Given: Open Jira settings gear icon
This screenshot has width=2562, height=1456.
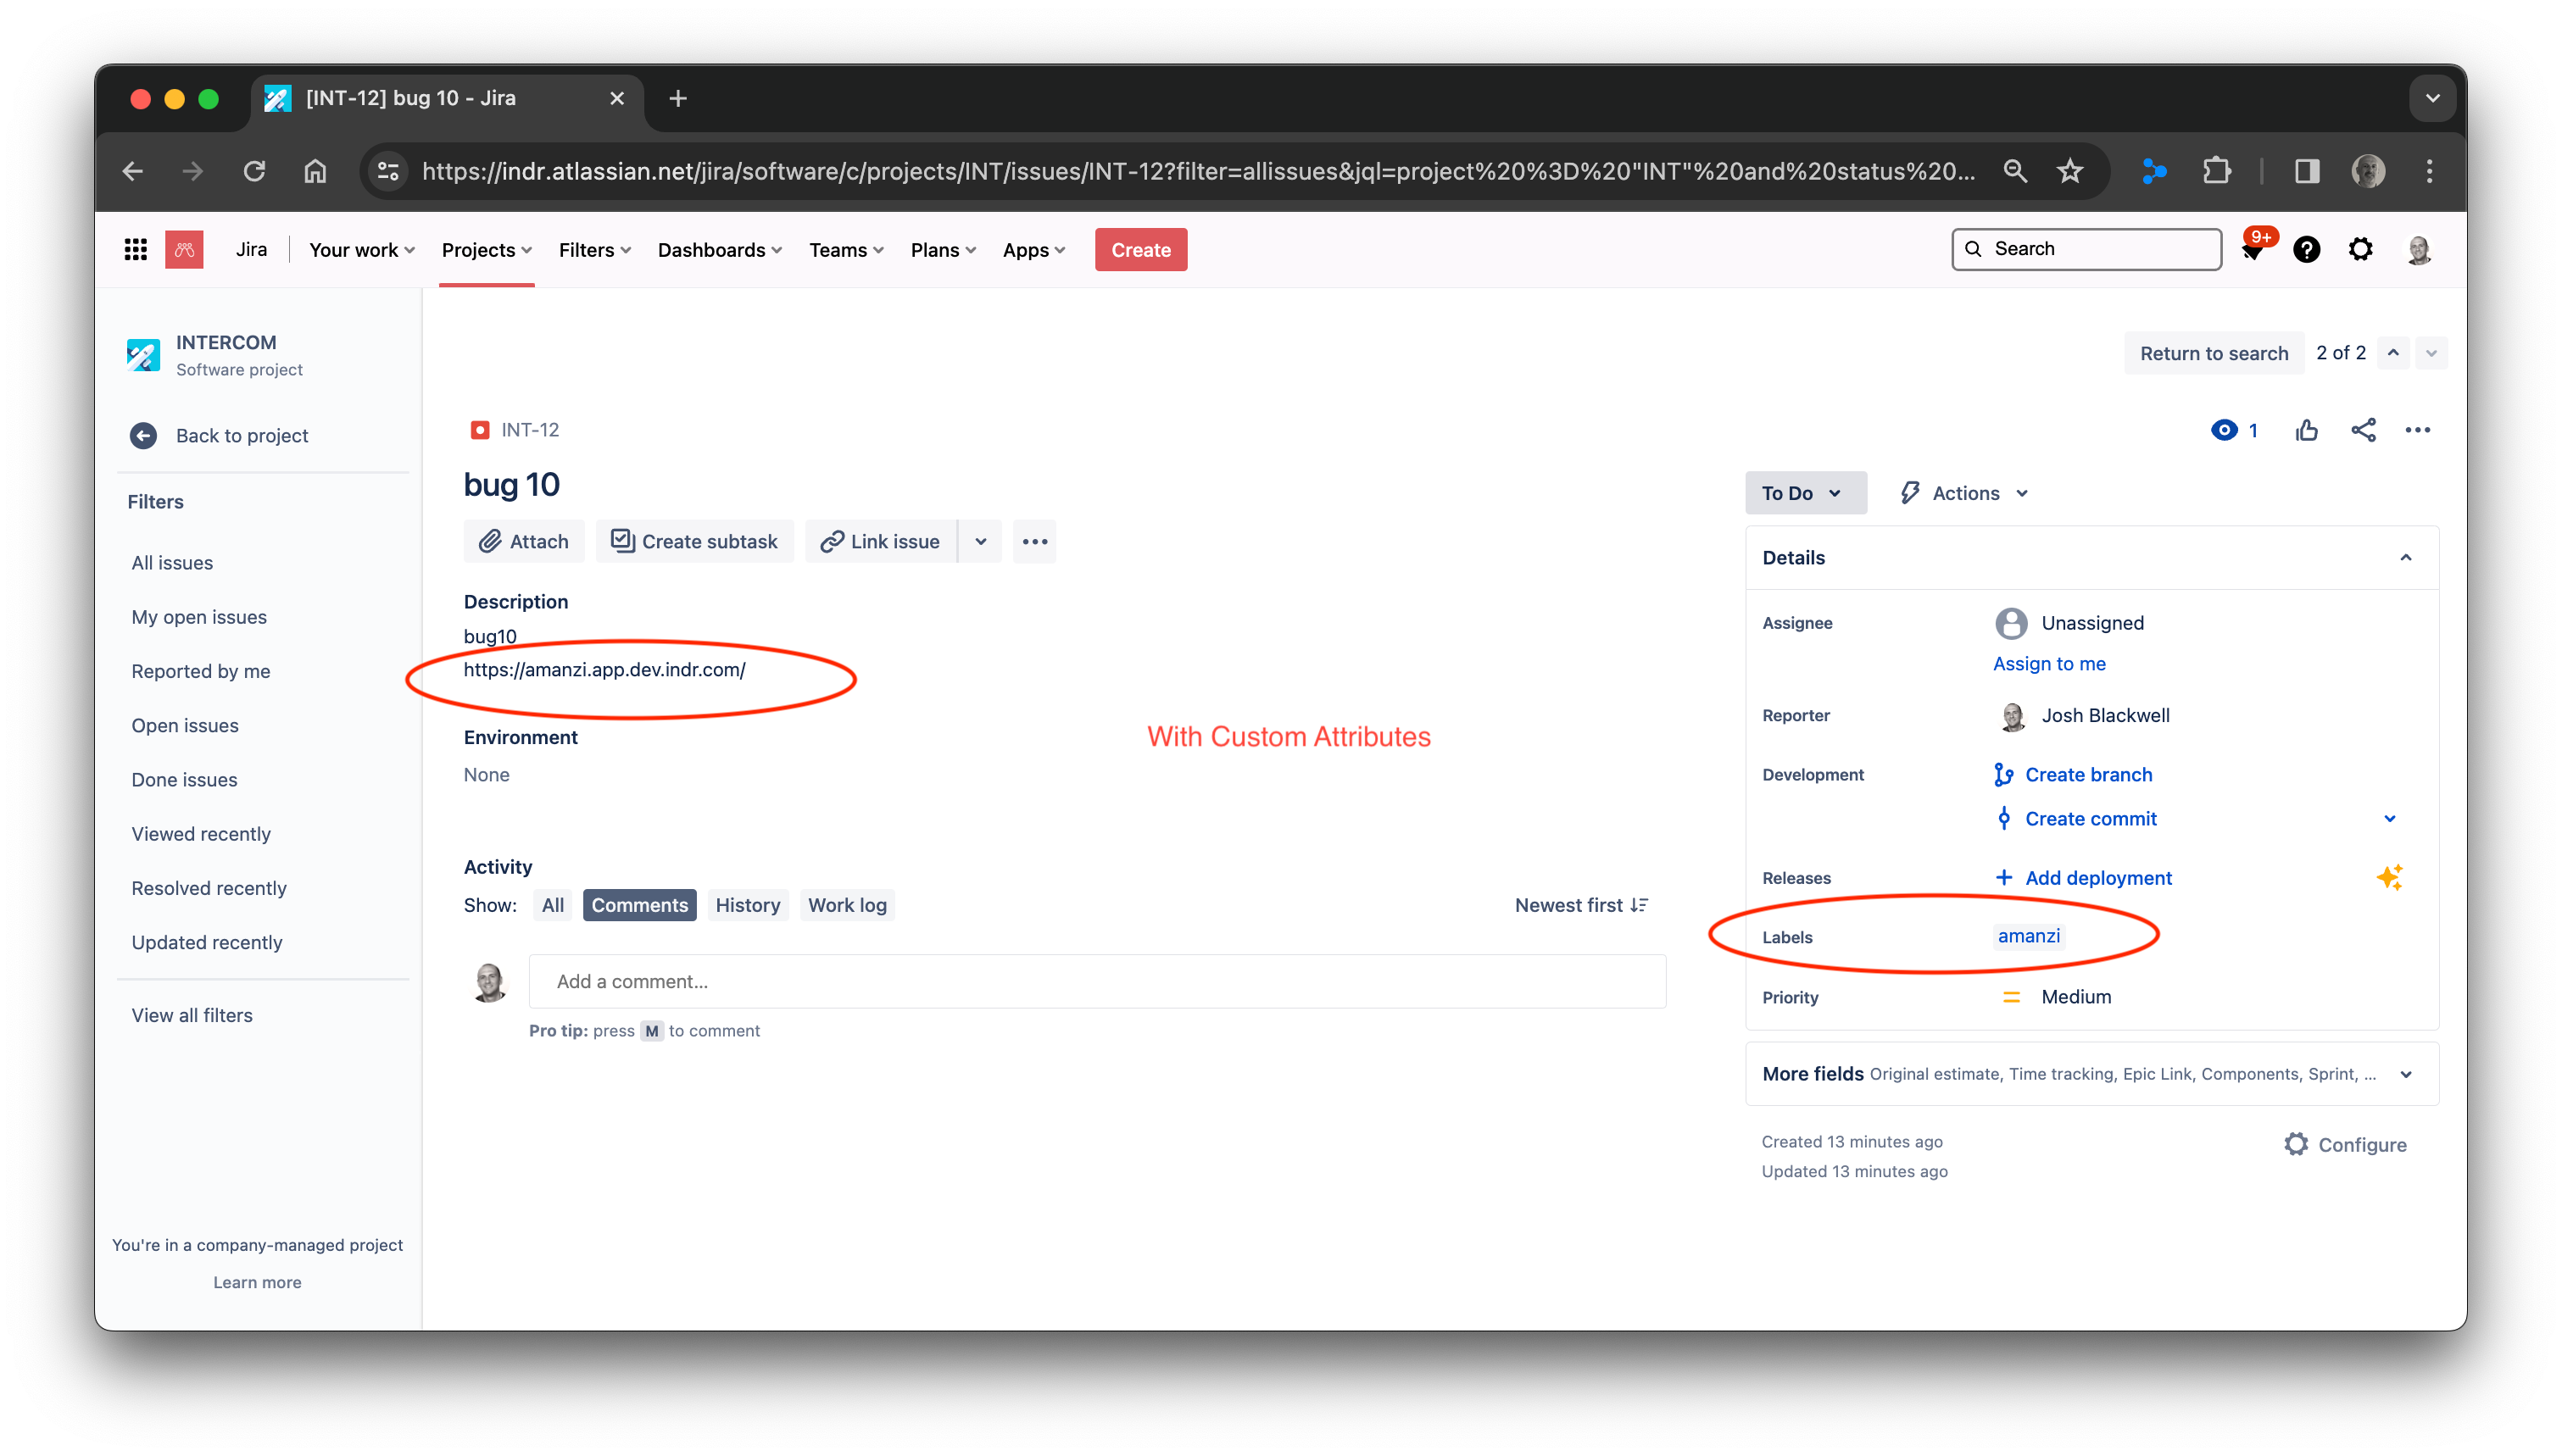Looking at the screenshot, I should pos(2360,249).
